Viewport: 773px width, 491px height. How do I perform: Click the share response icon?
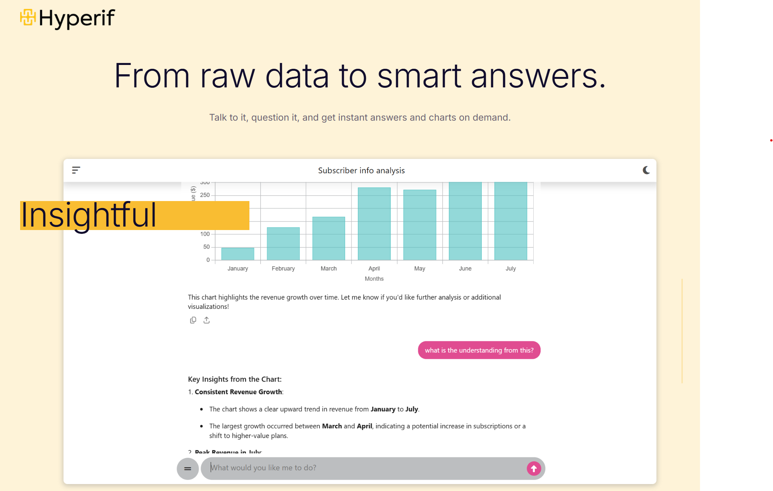(206, 320)
